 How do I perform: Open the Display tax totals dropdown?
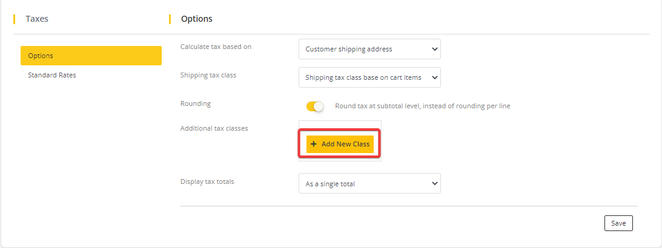point(363,183)
